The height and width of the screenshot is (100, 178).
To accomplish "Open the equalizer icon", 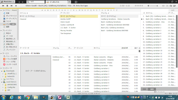I will pyautogui.click(x=163, y=6).
